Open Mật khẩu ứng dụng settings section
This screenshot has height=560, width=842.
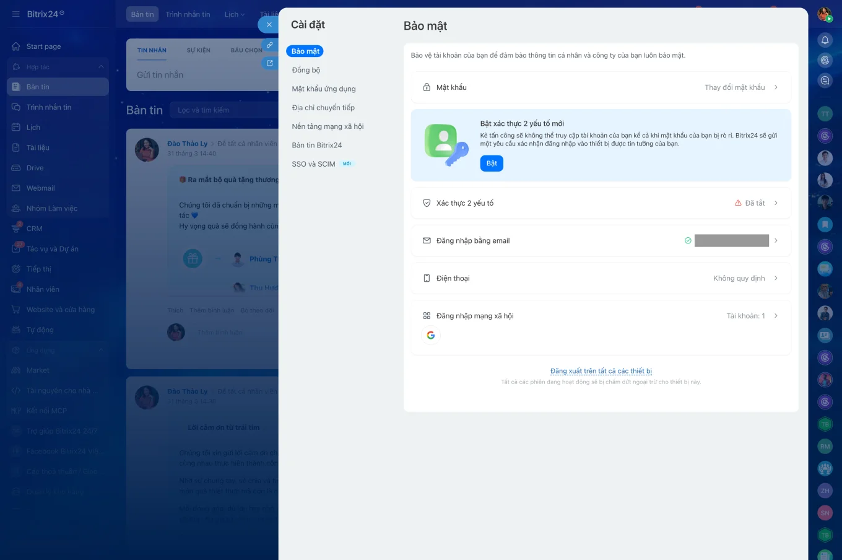(324, 89)
